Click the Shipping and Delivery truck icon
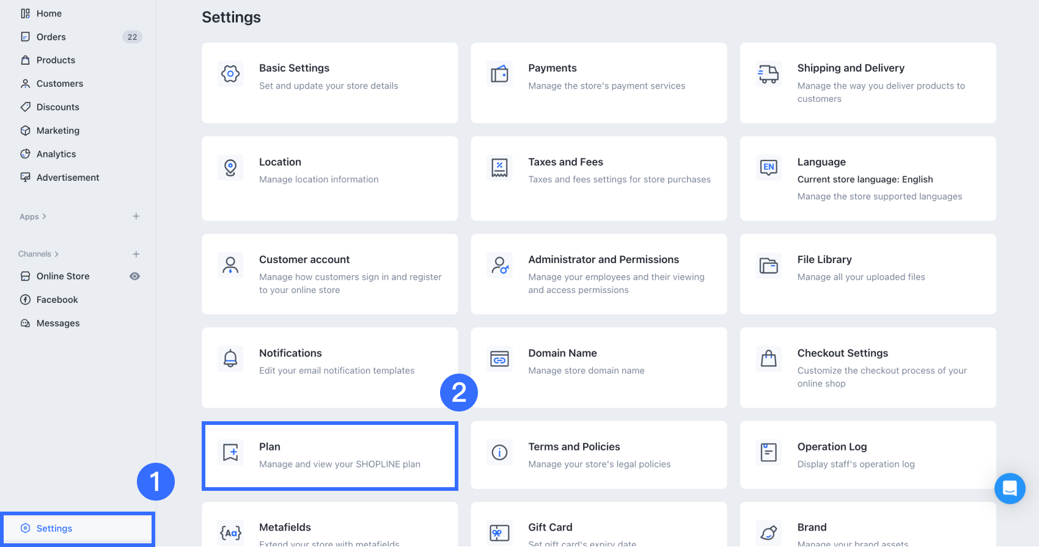 [768, 74]
